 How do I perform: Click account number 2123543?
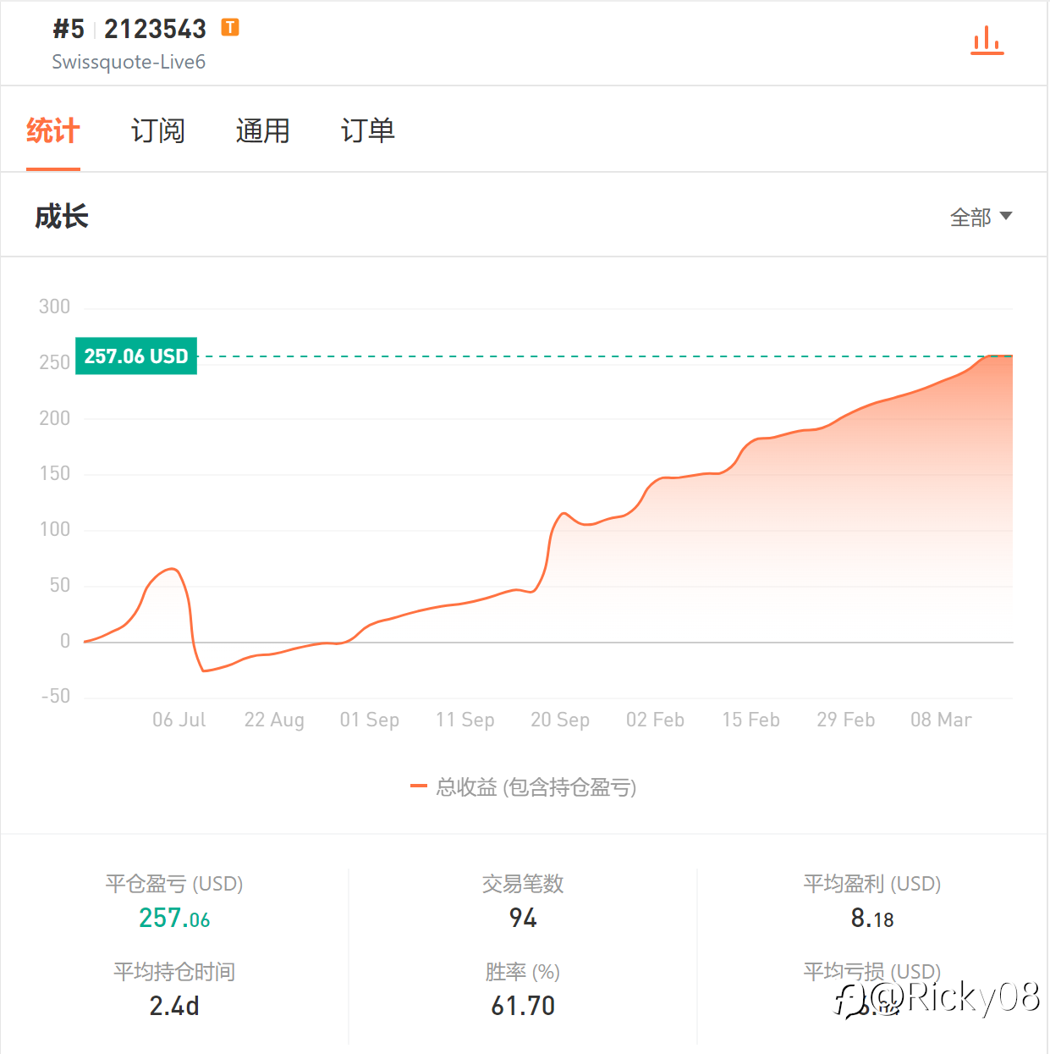point(155,30)
